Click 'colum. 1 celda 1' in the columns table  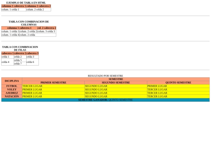tap(11, 32)
